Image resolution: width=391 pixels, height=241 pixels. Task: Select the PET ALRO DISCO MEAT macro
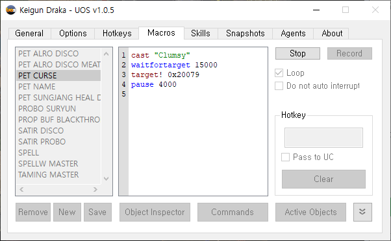pyautogui.click(x=58, y=65)
